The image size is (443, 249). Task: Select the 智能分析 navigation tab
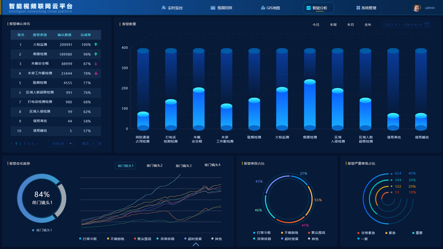(318, 8)
